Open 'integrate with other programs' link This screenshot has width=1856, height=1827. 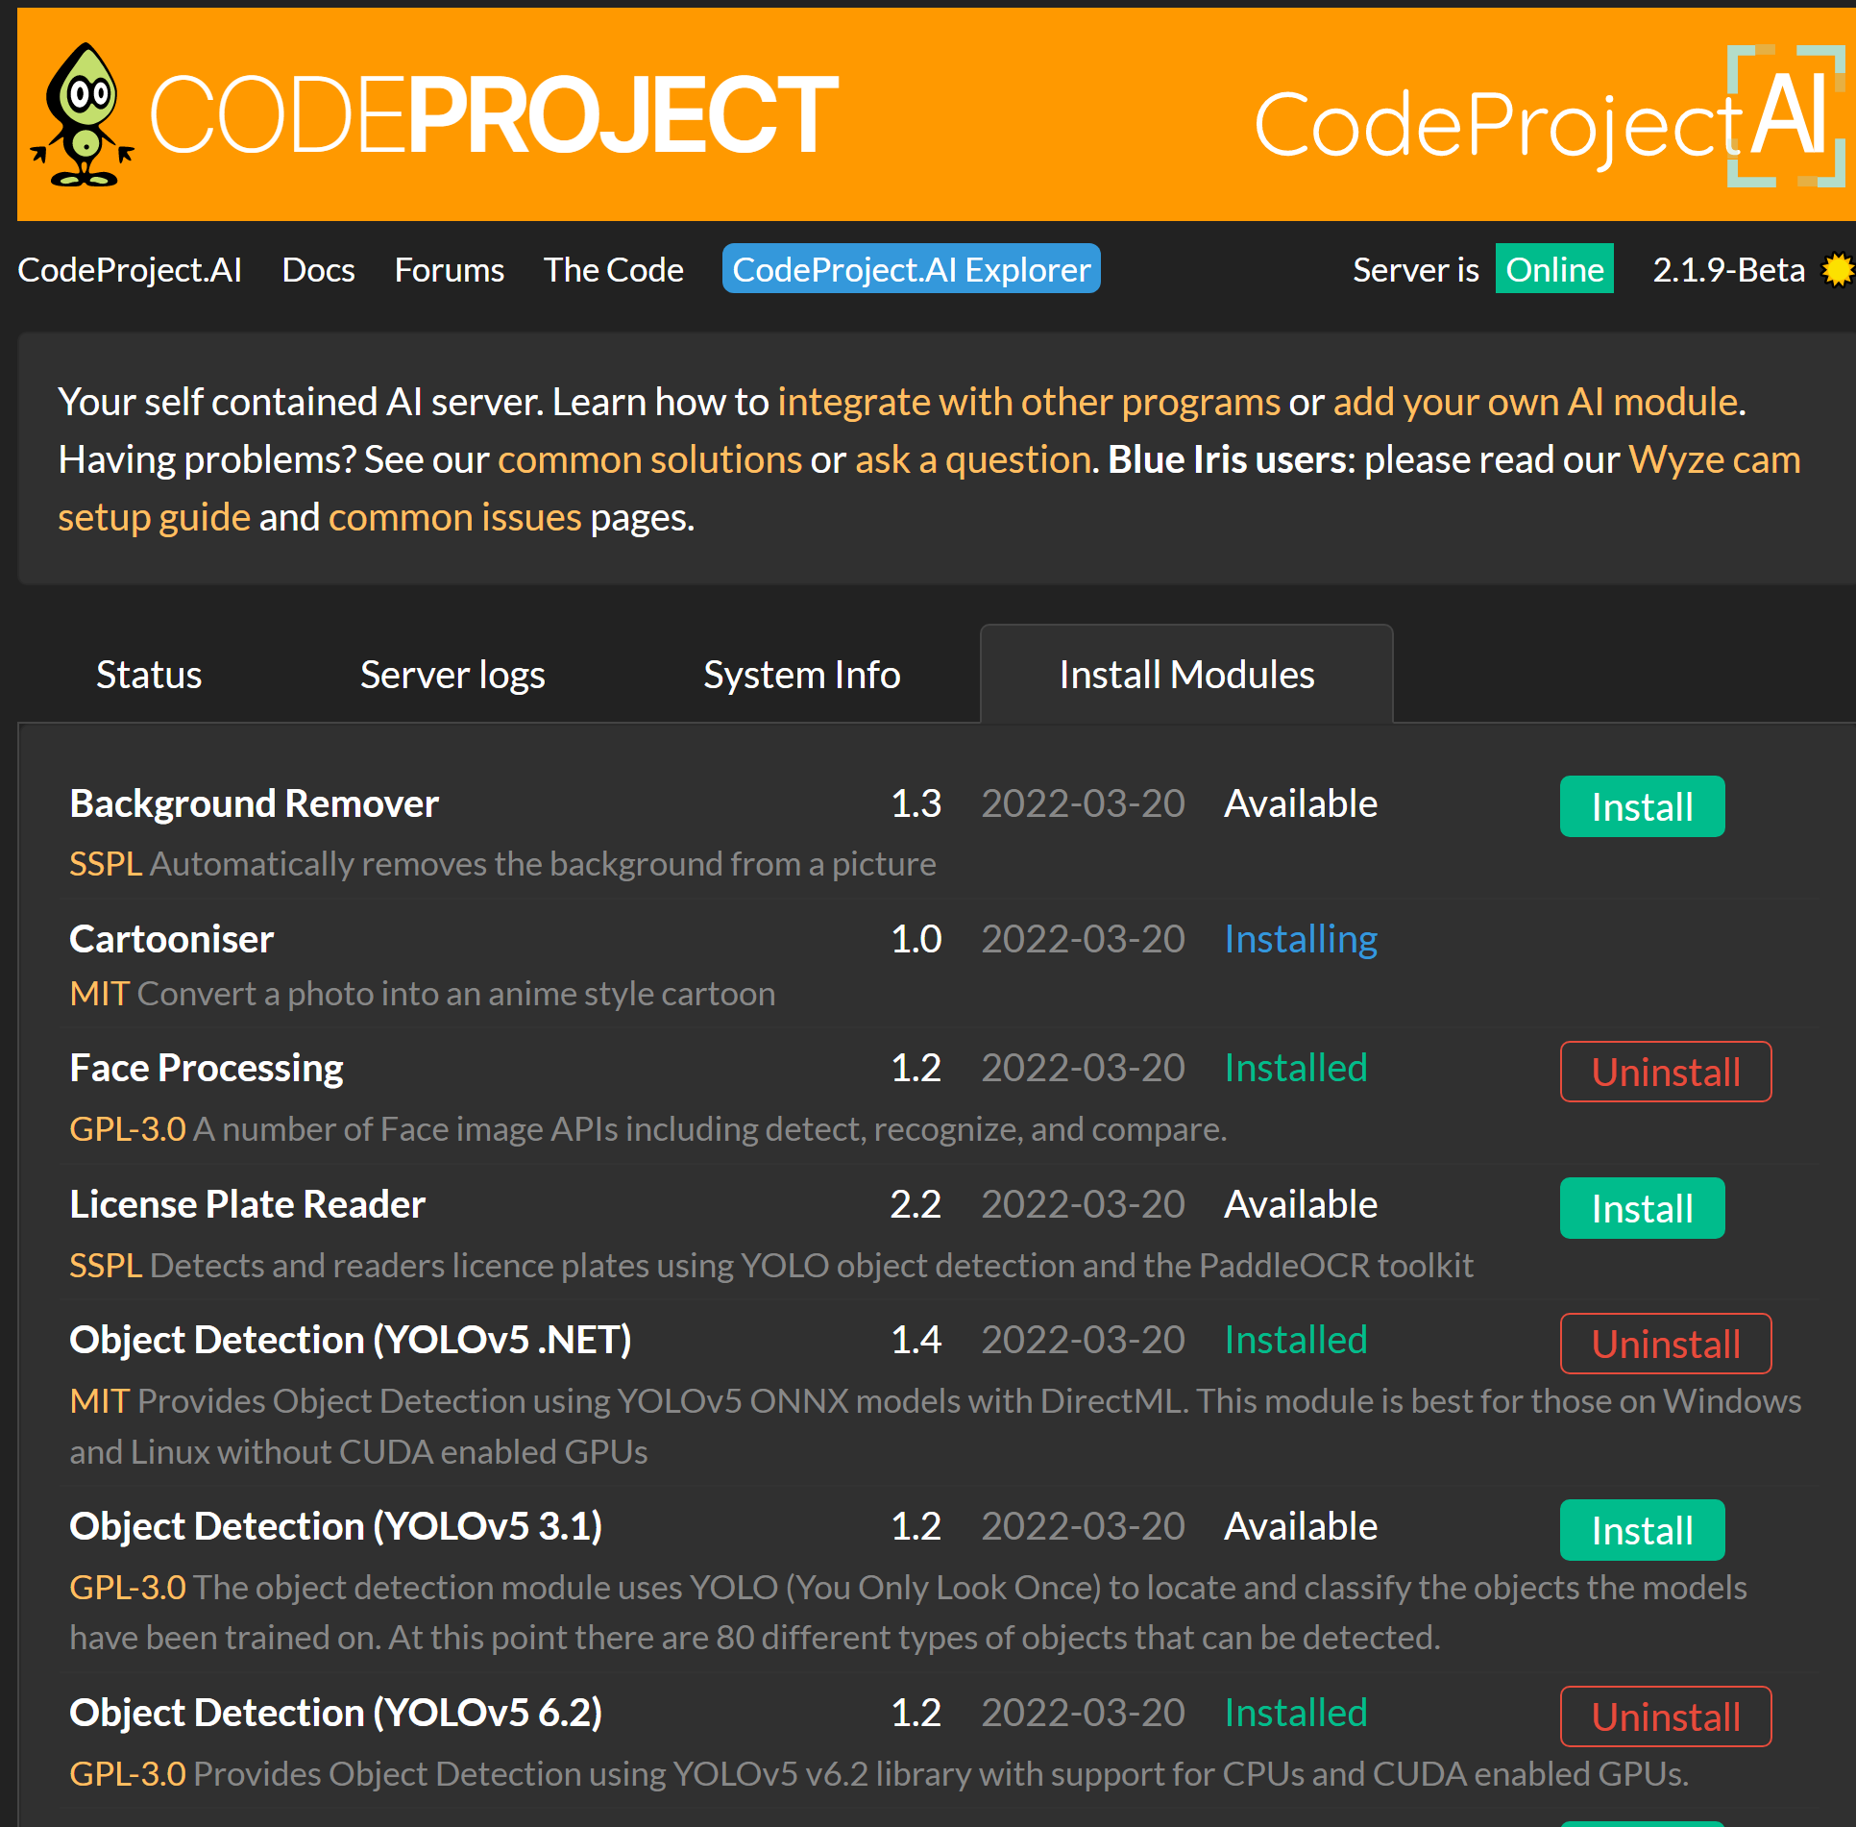1028,402
